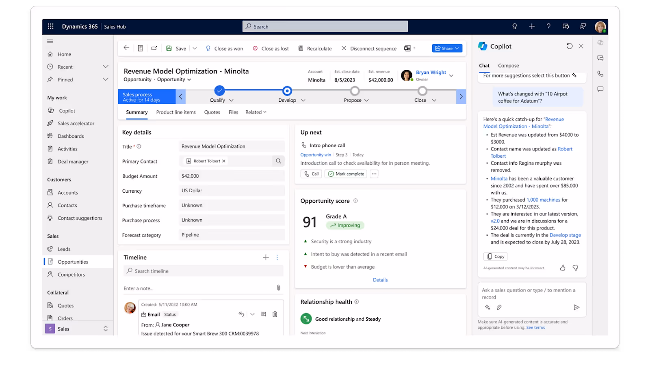Switch to Copilot Chat tab

point(484,66)
